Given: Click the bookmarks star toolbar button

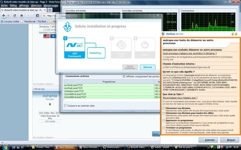Looking at the screenshot, I should [x=37, y=15].
